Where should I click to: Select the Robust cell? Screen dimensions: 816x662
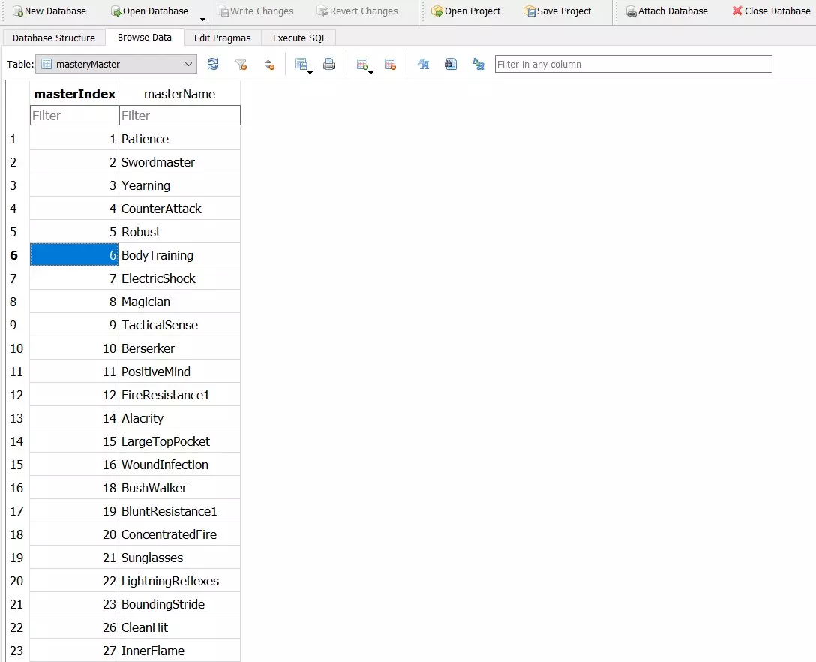tap(179, 232)
